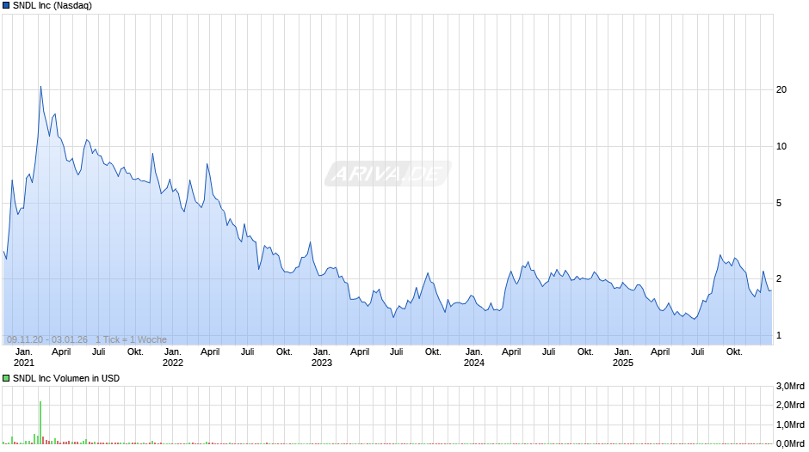Click the date range text '09.11.20 - 03.01.26'
809x452 pixels.
[47, 339]
